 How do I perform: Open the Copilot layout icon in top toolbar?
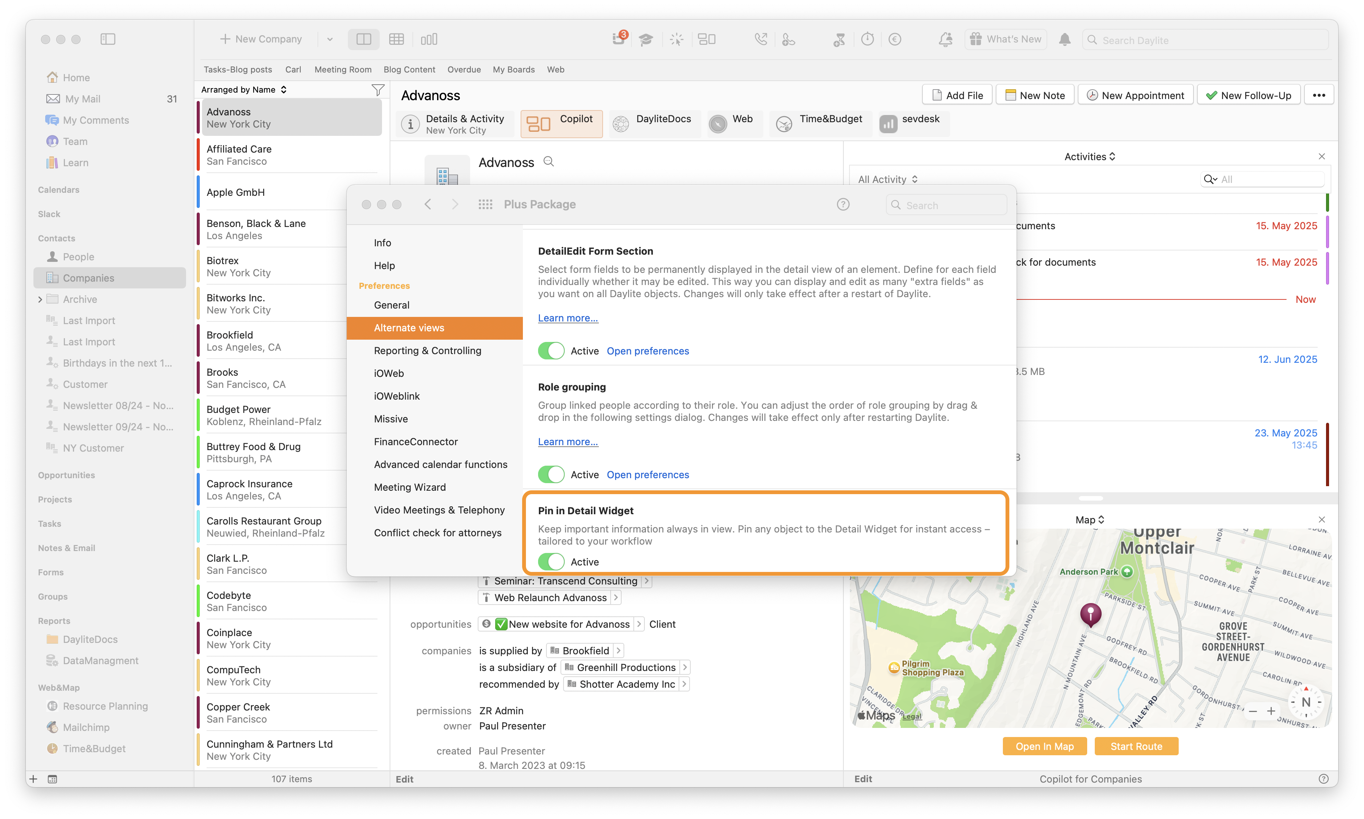(707, 39)
